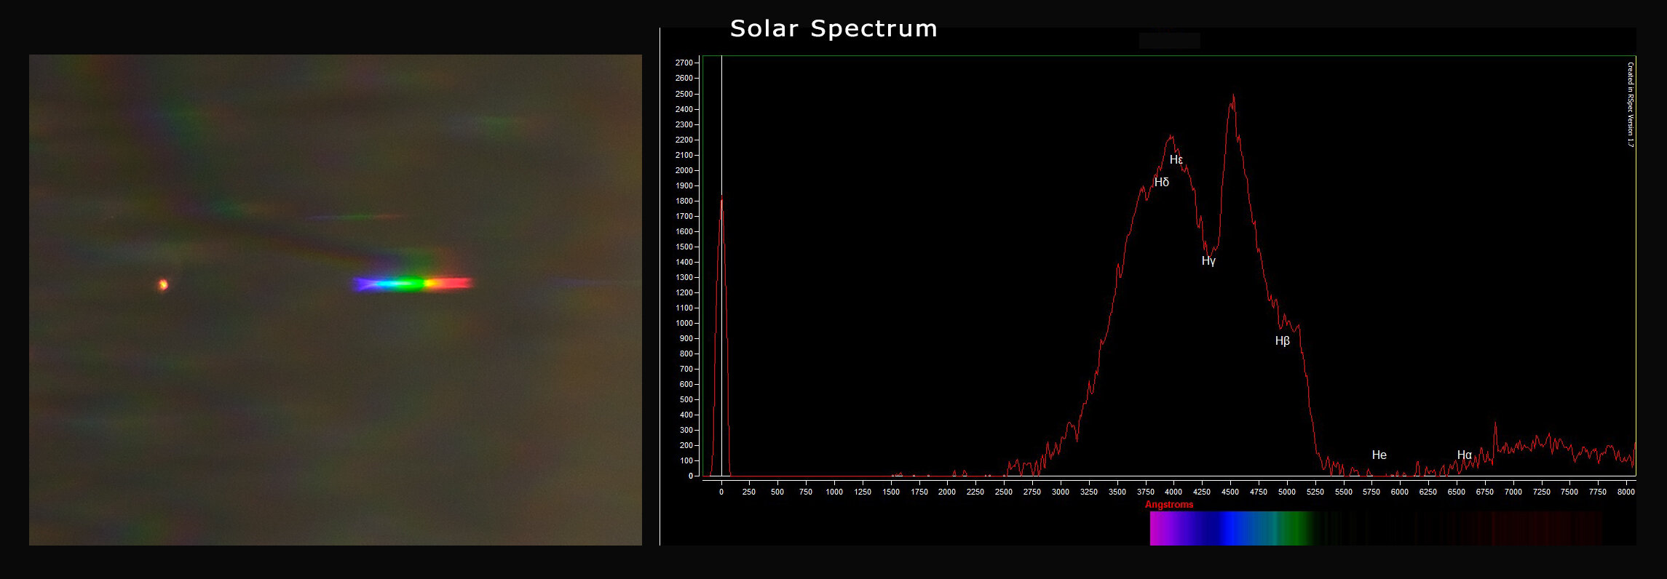Click the white zero-order marker line
The width and height of the screenshot is (1667, 579).
click(721, 265)
